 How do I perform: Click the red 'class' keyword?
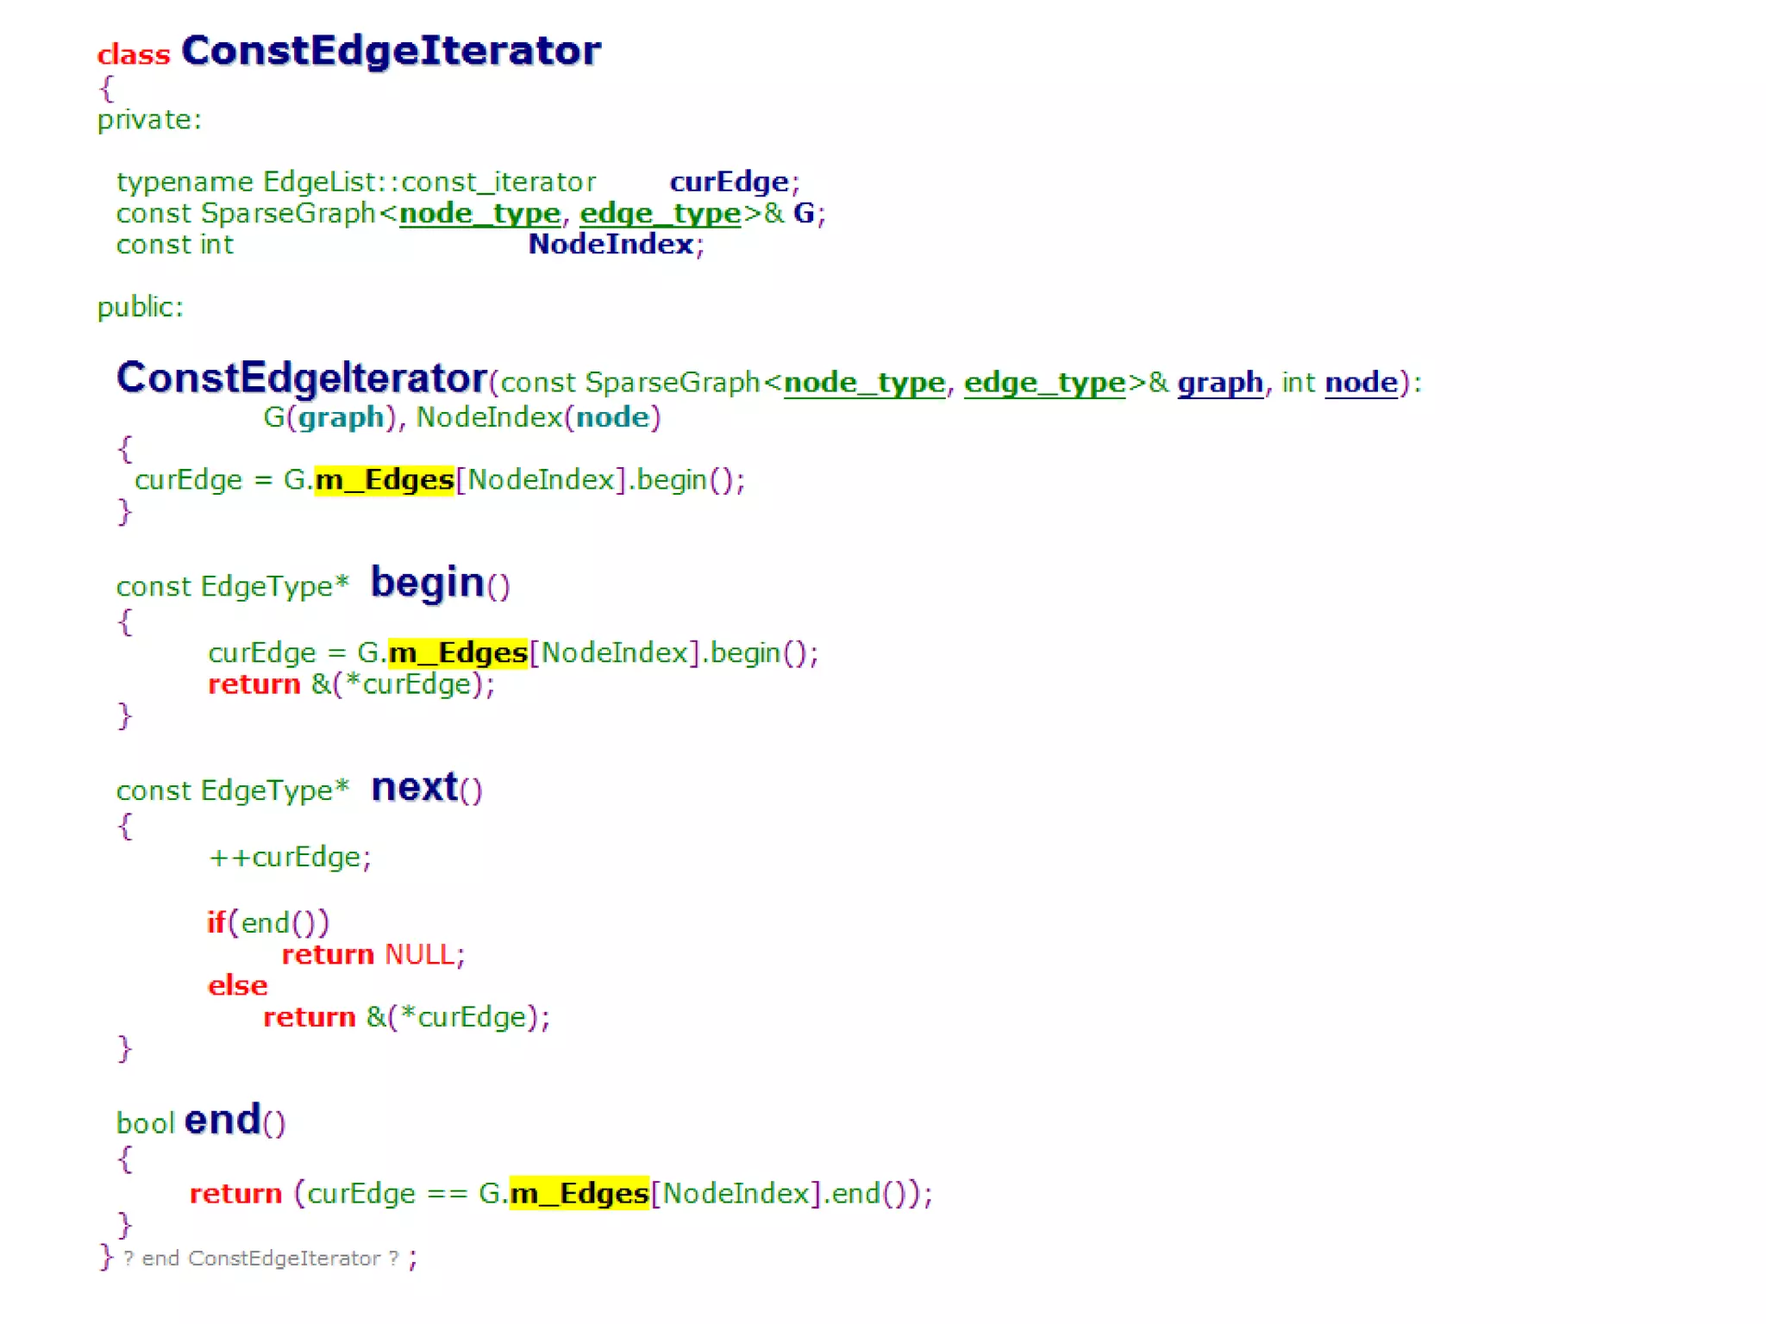134,54
